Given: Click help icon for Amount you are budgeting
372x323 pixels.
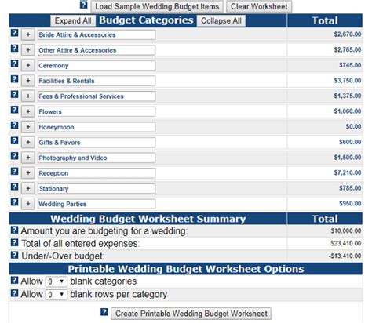Looking at the screenshot, I should (15, 230).
